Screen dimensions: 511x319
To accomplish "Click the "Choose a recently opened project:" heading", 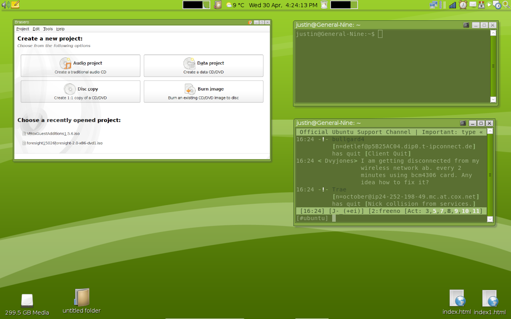I will [x=69, y=120].
